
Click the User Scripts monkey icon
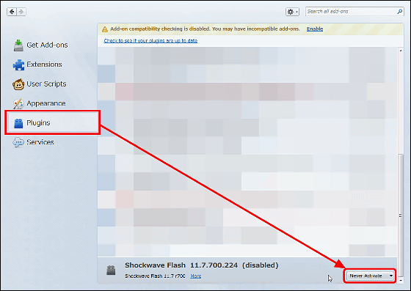(18, 84)
